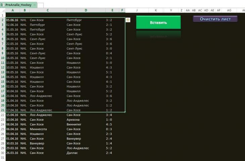Select the score cell 0 : 4 in row 9

point(109,53)
